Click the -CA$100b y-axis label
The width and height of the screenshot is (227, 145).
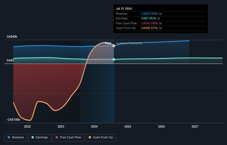pyautogui.click(x=13, y=120)
